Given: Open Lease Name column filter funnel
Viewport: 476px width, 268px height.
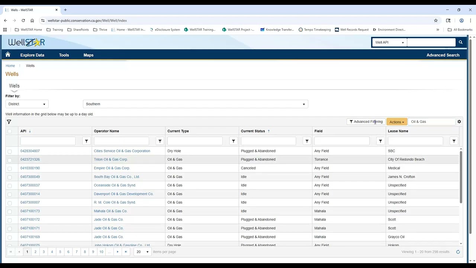Looking at the screenshot, I should point(454,141).
